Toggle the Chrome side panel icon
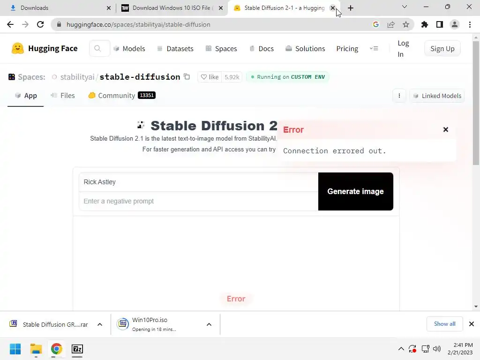The image size is (480, 360). 440,24
